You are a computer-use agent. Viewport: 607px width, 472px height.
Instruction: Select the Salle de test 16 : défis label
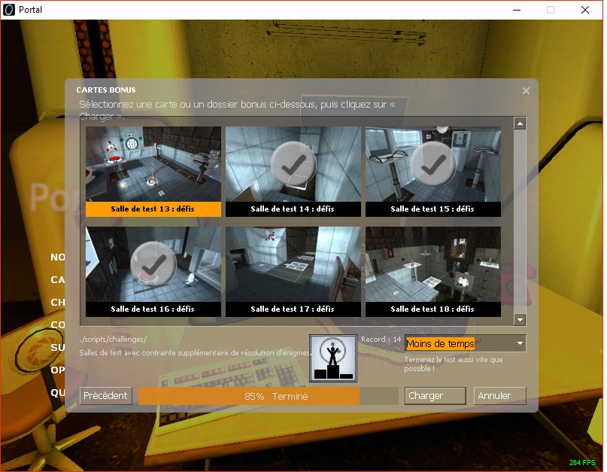point(153,309)
